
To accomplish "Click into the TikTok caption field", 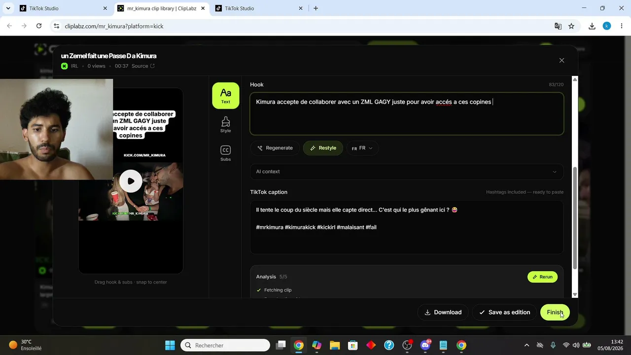I will click(x=407, y=227).
